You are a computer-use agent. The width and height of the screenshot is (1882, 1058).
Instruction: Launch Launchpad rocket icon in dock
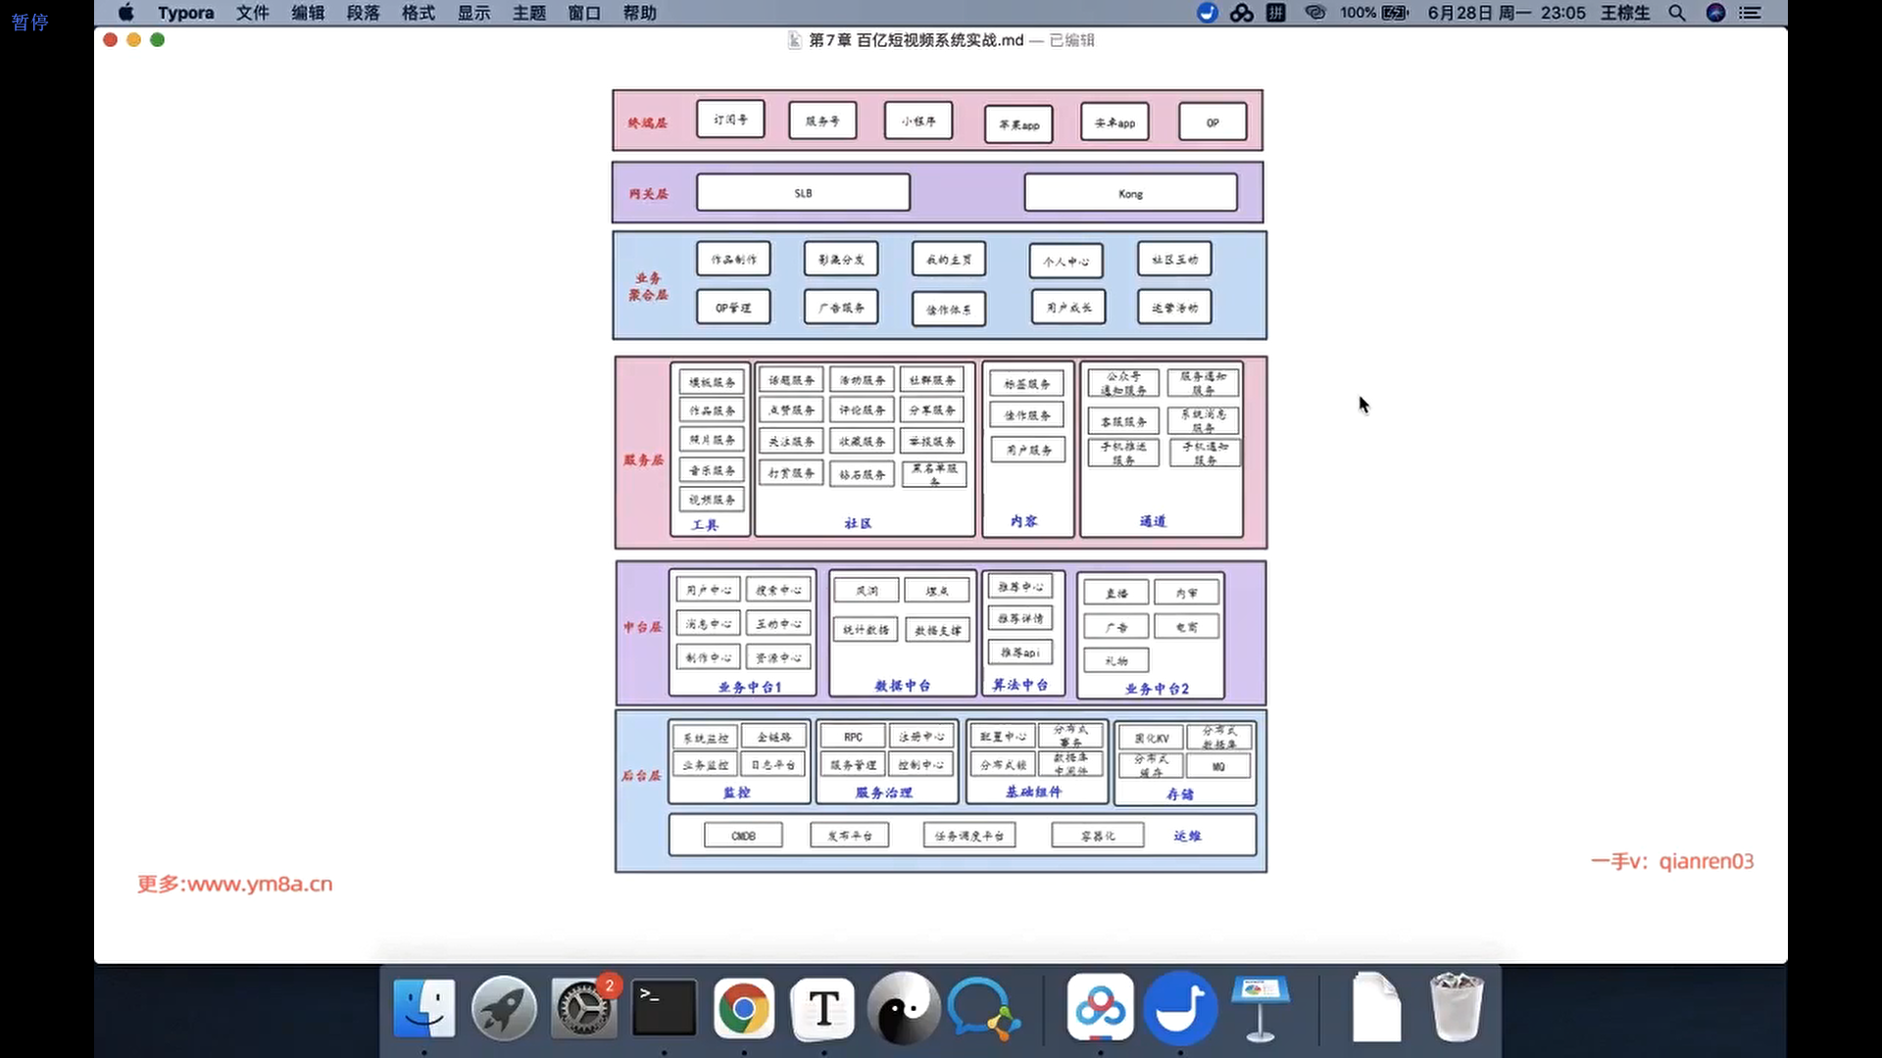point(504,1008)
